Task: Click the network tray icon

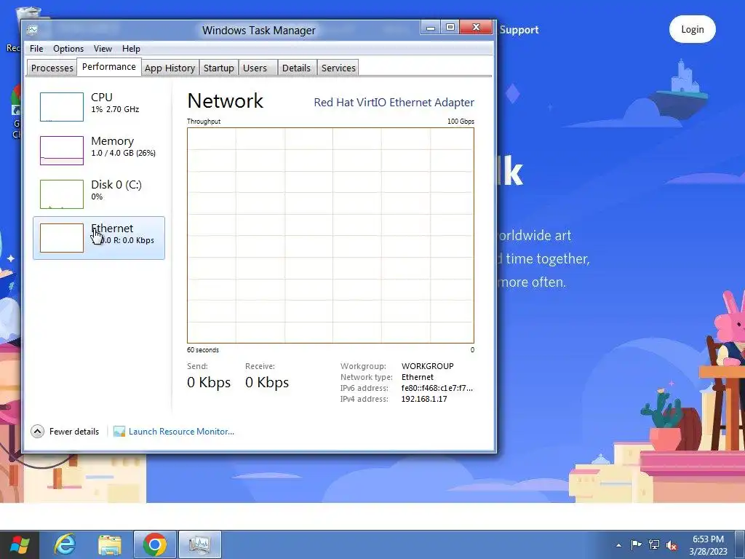Action: coord(654,544)
